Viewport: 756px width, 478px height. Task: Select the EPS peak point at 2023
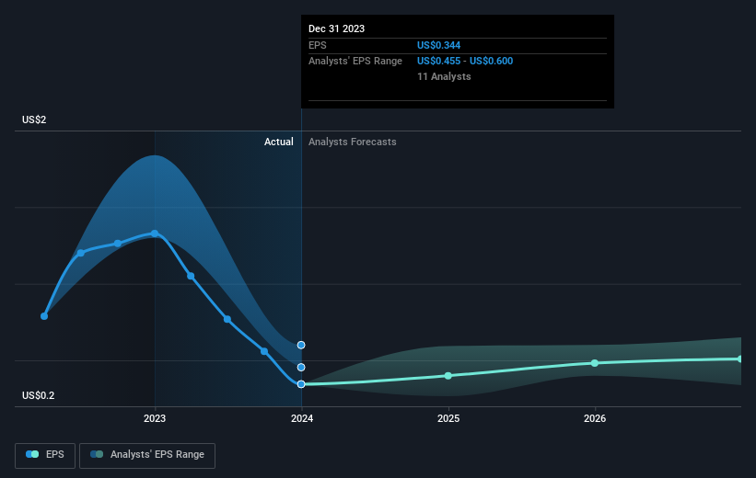tap(155, 233)
